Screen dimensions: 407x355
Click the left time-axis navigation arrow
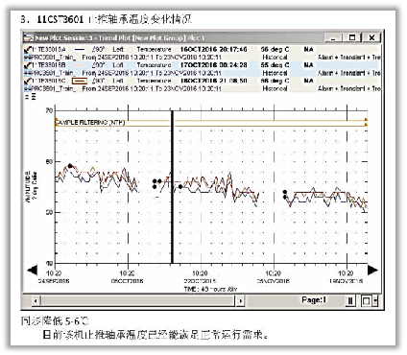[33, 271]
